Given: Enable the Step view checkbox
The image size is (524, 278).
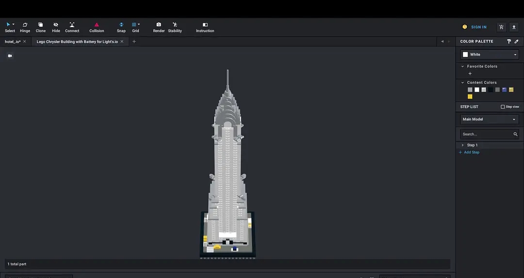Looking at the screenshot, I should [x=503, y=107].
